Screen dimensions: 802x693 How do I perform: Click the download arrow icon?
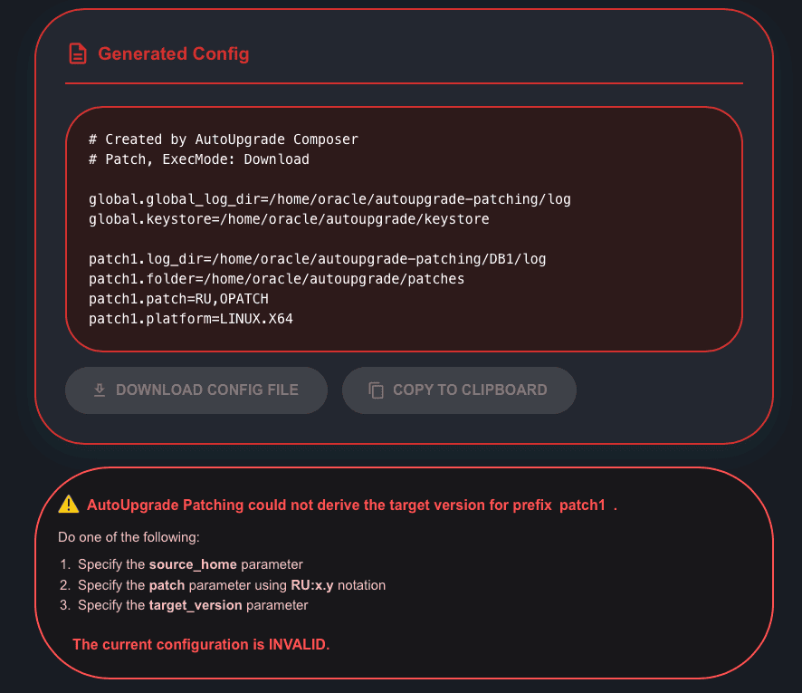(100, 390)
